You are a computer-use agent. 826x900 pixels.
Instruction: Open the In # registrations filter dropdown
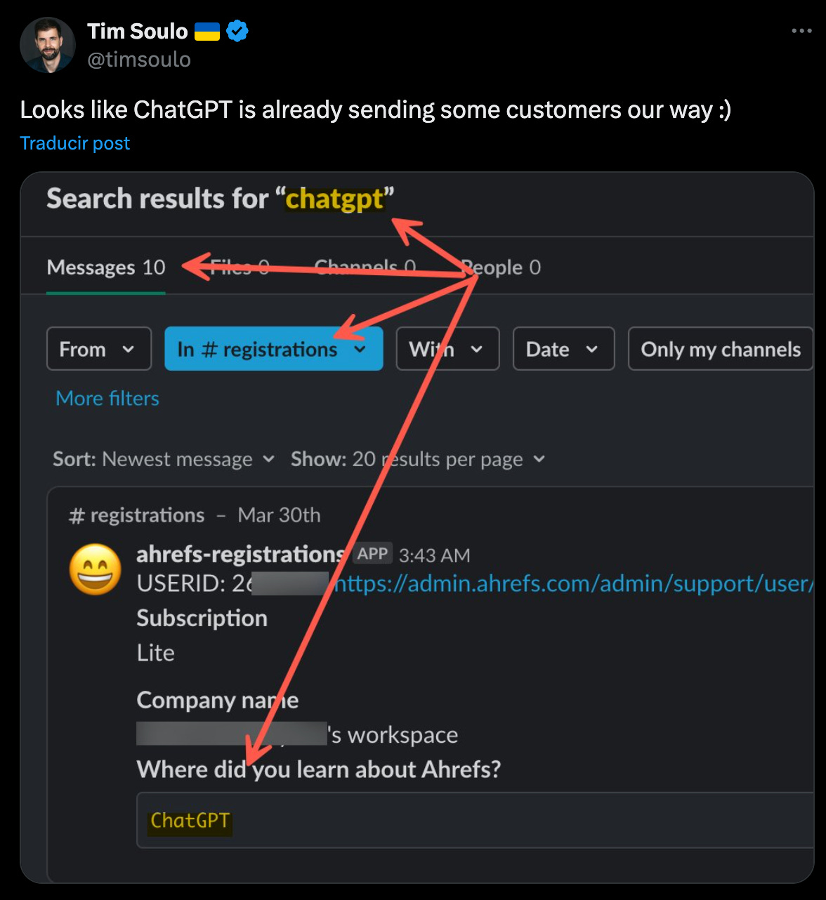coord(274,348)
